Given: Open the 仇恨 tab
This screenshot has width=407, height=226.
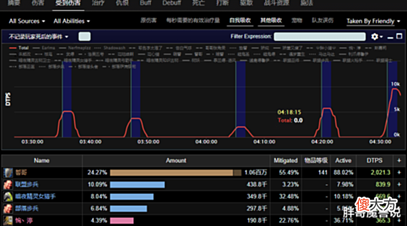Looking at the screenshot, I should pyautogui.click(x=122, y=3).
